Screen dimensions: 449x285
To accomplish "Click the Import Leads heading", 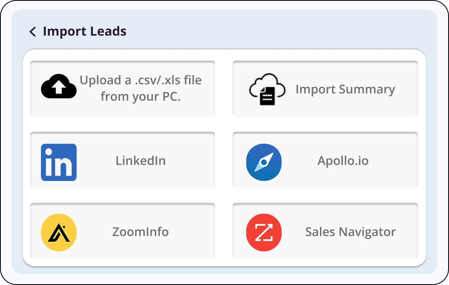I will (x=84, y=32).
